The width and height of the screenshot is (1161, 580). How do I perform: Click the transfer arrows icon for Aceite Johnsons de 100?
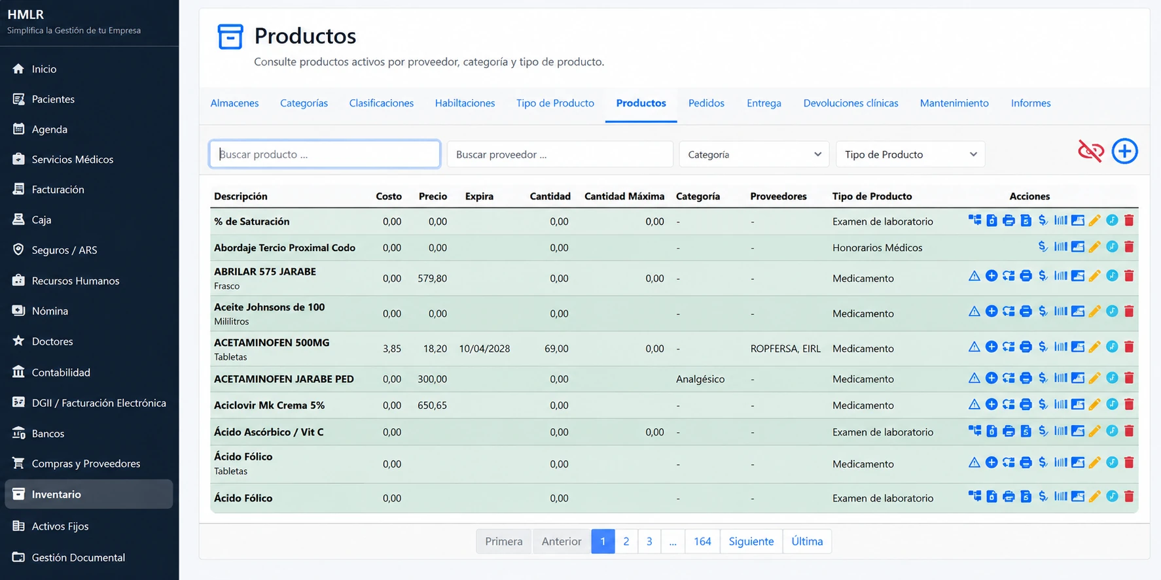point(1009,311)
